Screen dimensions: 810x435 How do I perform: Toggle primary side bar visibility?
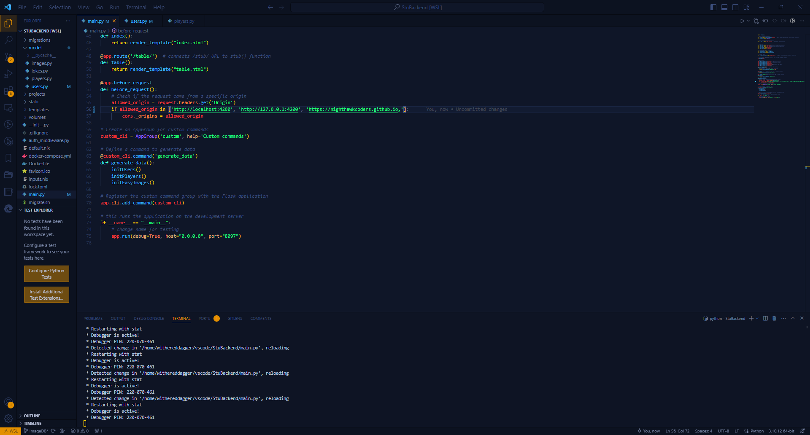(x=713, y=7)
